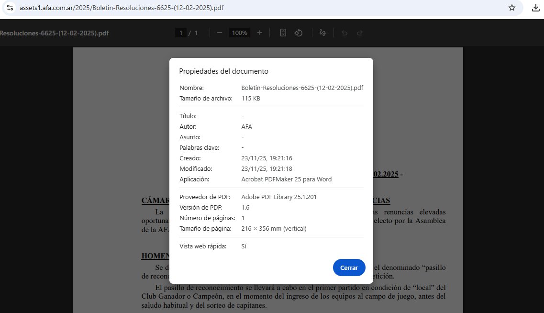Bookmark this page with the star icon

tap(512, 8)
